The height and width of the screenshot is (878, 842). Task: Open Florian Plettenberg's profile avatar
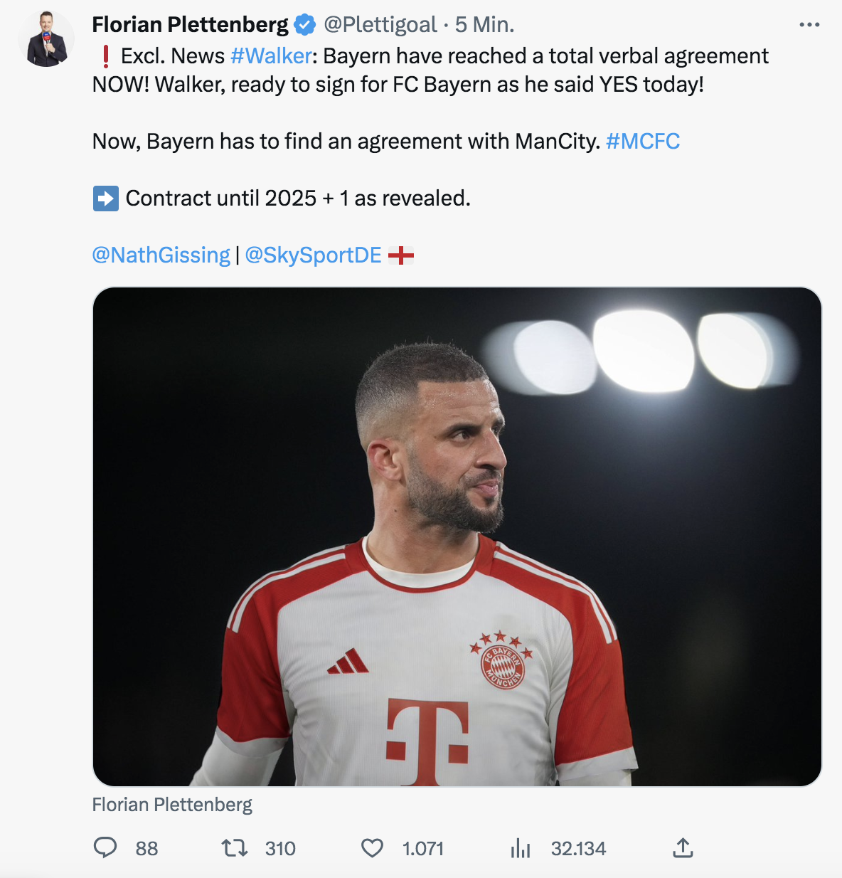coord(46,39)
